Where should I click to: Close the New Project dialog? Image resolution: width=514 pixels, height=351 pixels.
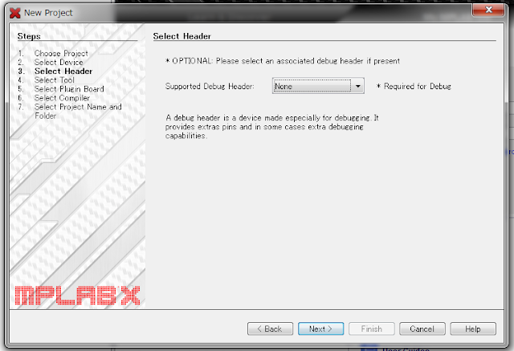(488, 10)
